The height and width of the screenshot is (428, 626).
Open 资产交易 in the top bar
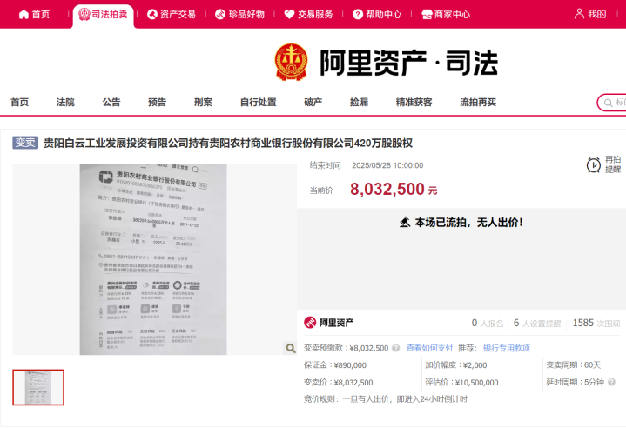[172, 15]
